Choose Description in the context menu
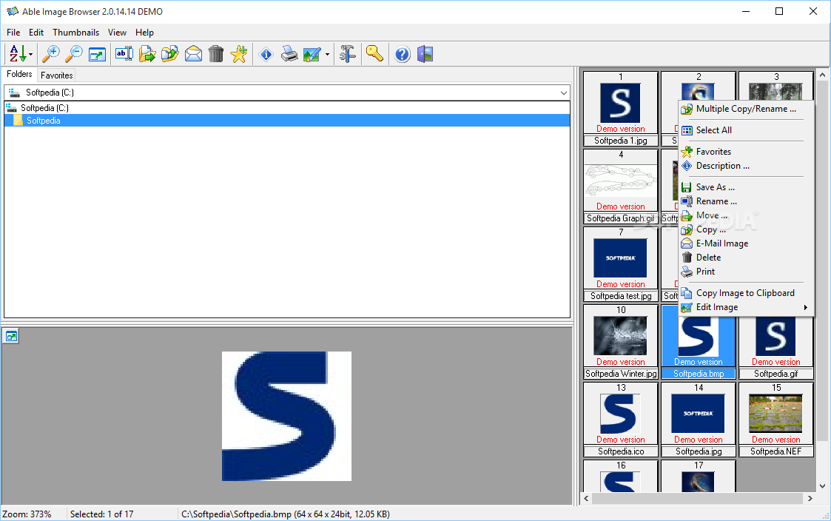 coord(746,166)
